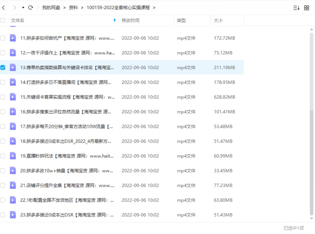The width and height of the screenshot is (315, 234).
Task: Select file name 16.拼多多搜索出评拉自然流量
Action: point(65,112)
